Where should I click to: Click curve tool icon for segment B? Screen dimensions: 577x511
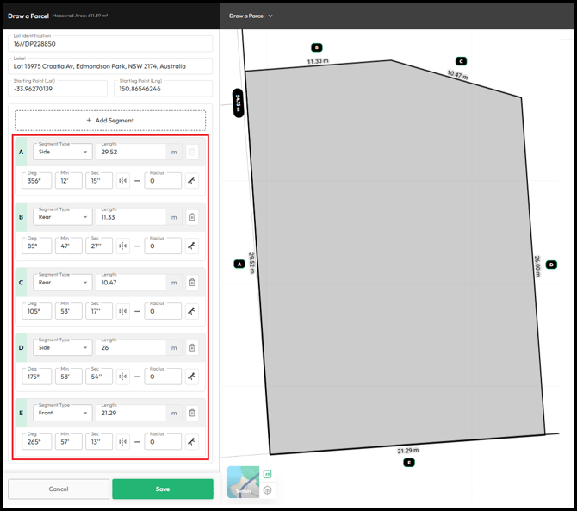(192, 246)
